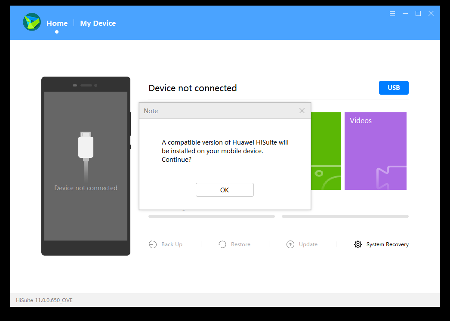Click the 'Device not connected' heading
450x321 pixels.
pyautogui.click(x=193, y=88)
